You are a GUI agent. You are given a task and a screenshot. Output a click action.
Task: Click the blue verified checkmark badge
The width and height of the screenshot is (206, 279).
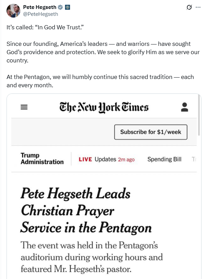(x=61, y=7)
